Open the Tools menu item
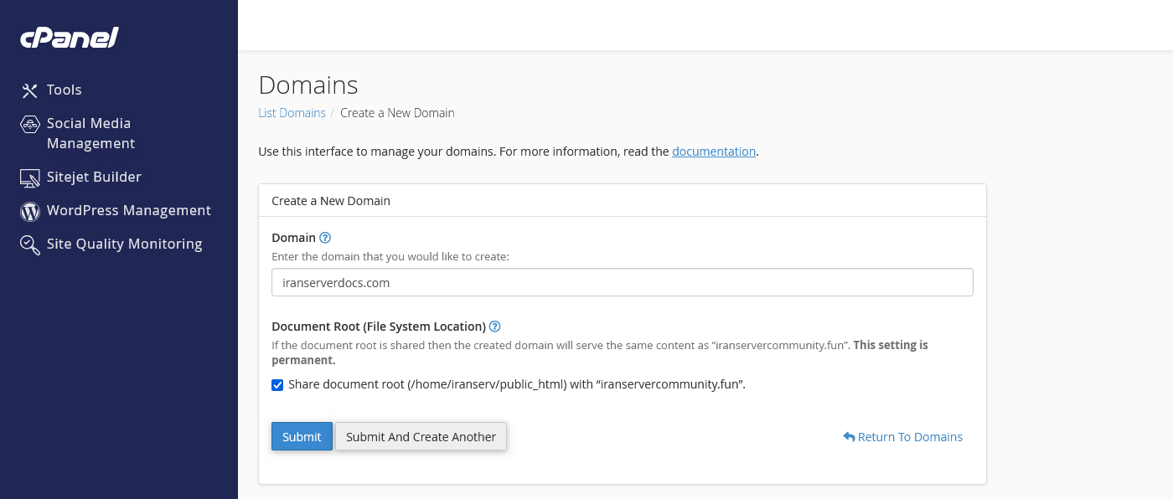The height and width of the screenshot is (499, 1173). coord(65,90)
